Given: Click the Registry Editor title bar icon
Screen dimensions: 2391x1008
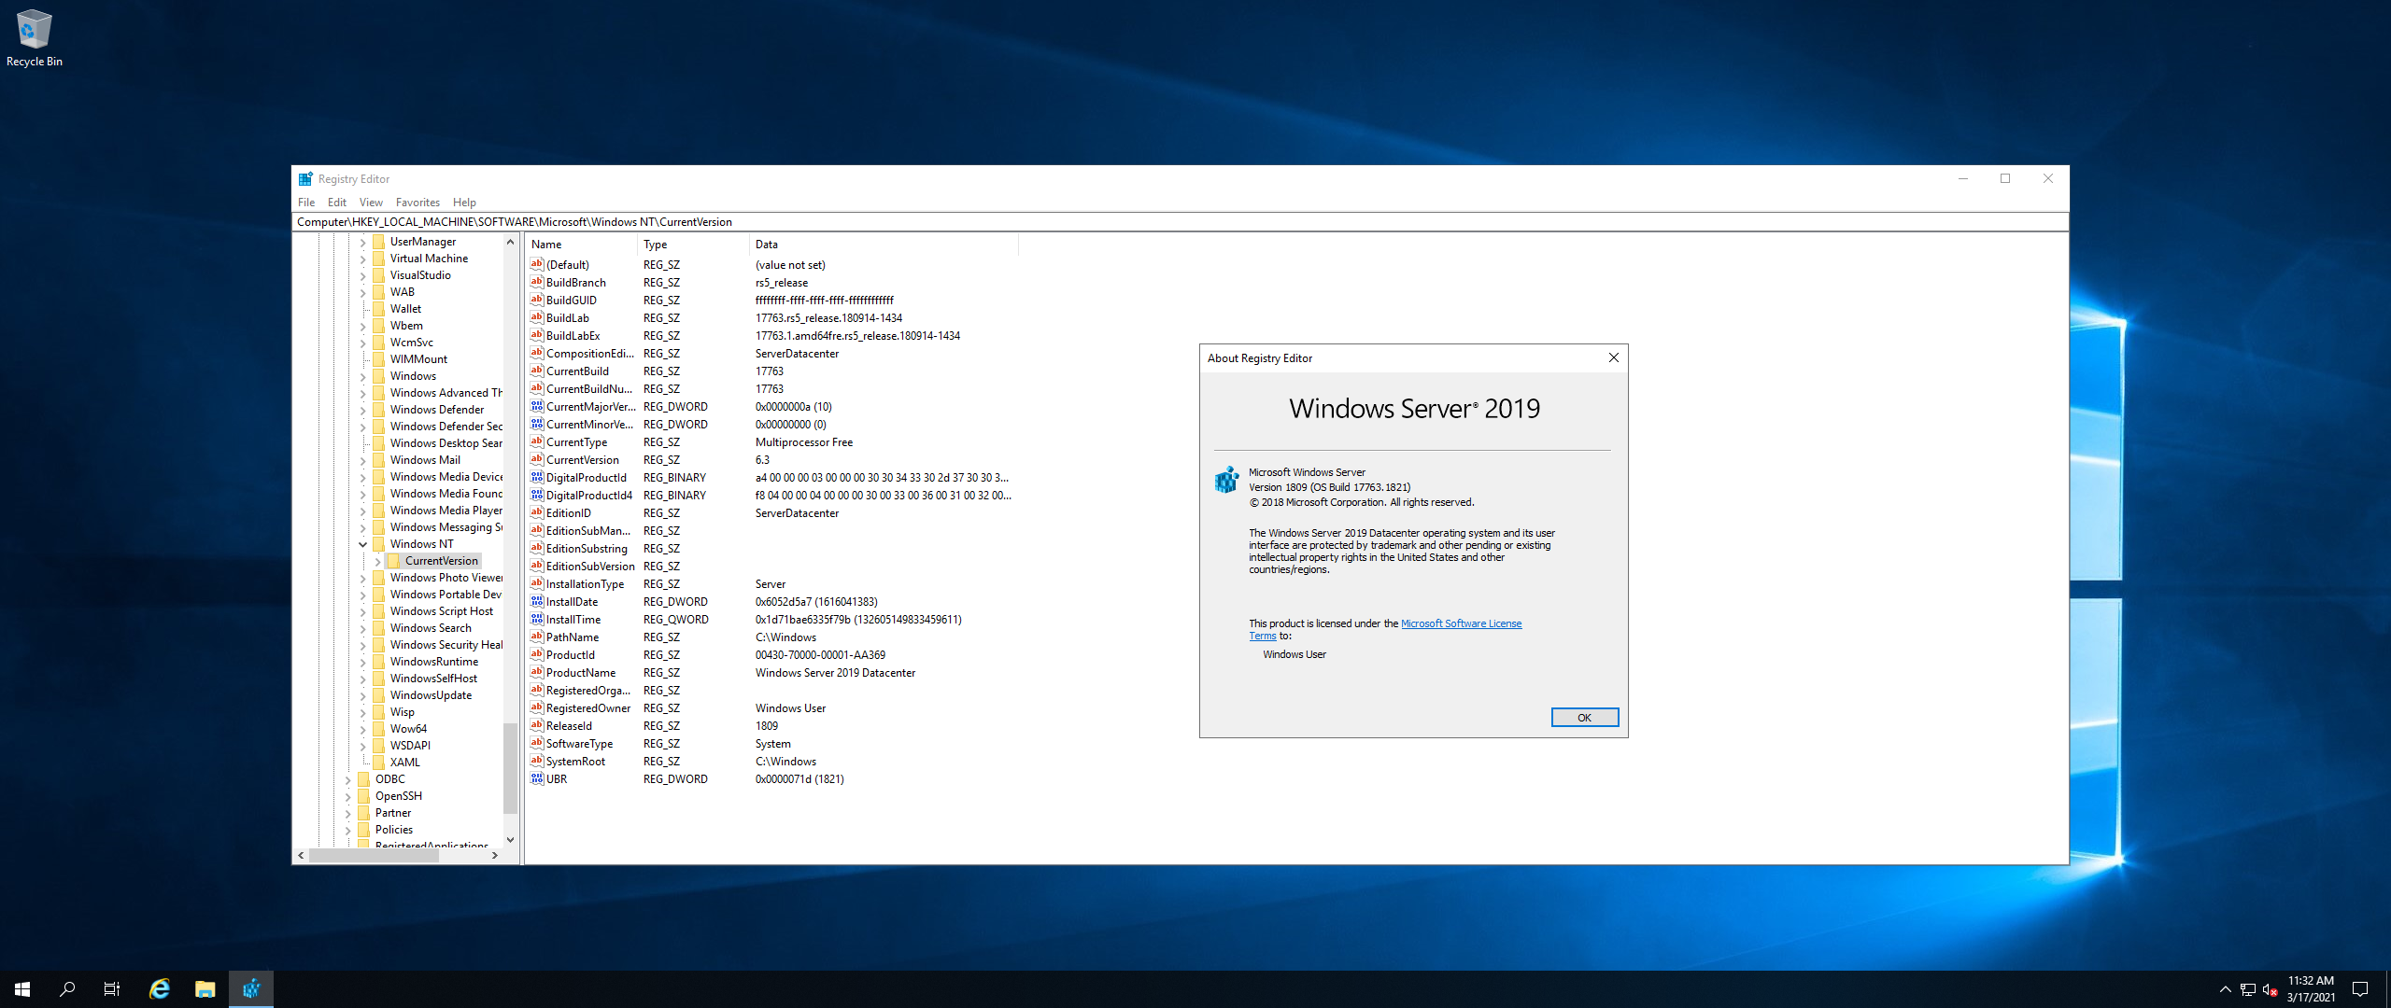Looking at the screenshot, I should click(305, 178).
